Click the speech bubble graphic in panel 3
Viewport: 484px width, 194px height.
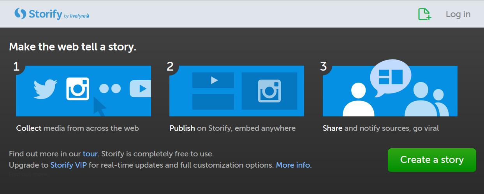coord(391,78)
